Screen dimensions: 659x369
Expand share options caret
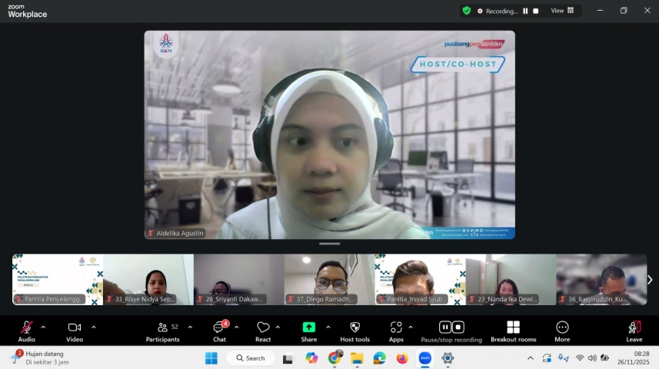click(x=328, y=327)
